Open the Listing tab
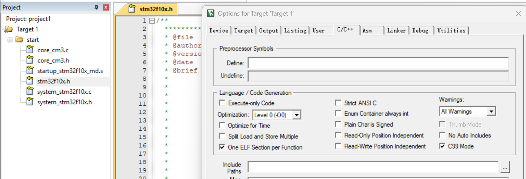The width and height of the screenshot is (526, 179). [x=295, y=31]
